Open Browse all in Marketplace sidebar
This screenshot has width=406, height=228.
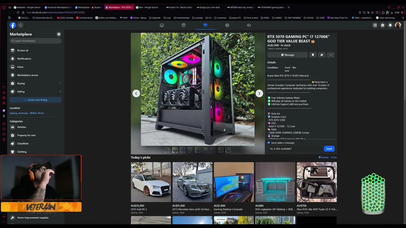point(36,50)
